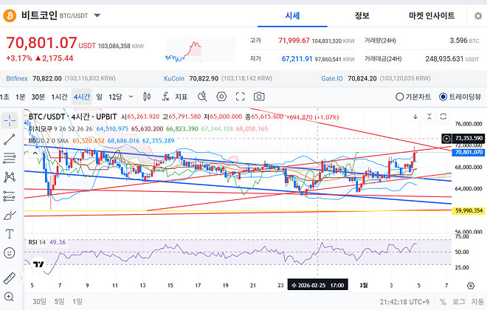Image resolution: width=487 pixels, height=310 pixels.
Task: Activate the zoom in tool
Action: tap(10, 297)
